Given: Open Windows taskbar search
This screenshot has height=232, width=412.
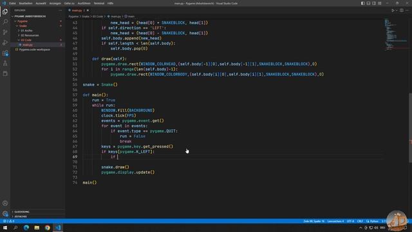Looking at the screenshot, I should 15,227.
